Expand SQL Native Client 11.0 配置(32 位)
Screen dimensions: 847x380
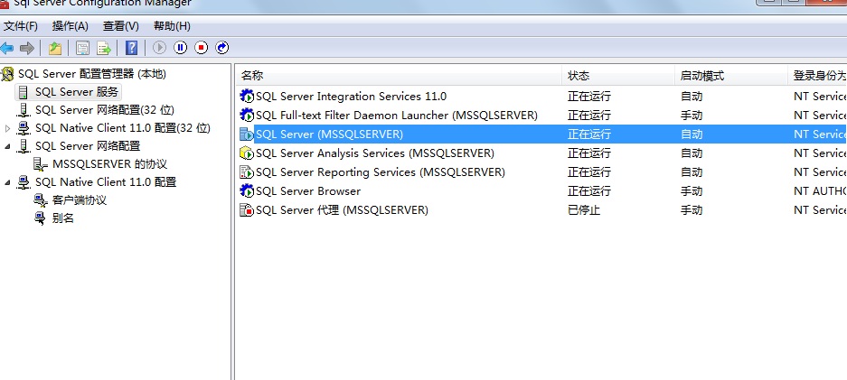coord(7,128)
